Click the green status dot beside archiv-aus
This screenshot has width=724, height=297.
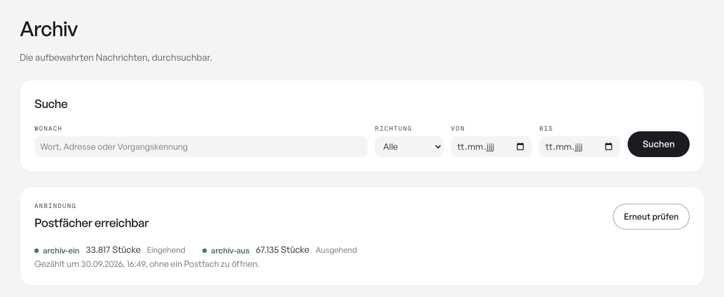(204, 251)
